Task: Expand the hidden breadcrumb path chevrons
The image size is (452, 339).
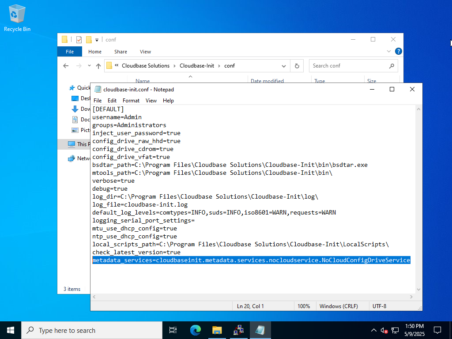Action: pos(117,65)
